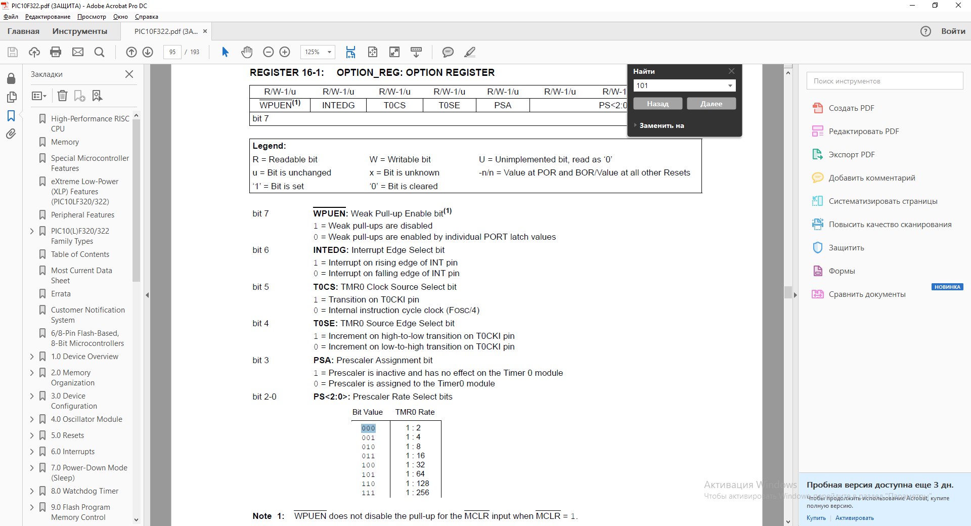This screenshot has width=971, height=526.
Task: Click the read mode toolbar icon
Action: coord(416,52)
